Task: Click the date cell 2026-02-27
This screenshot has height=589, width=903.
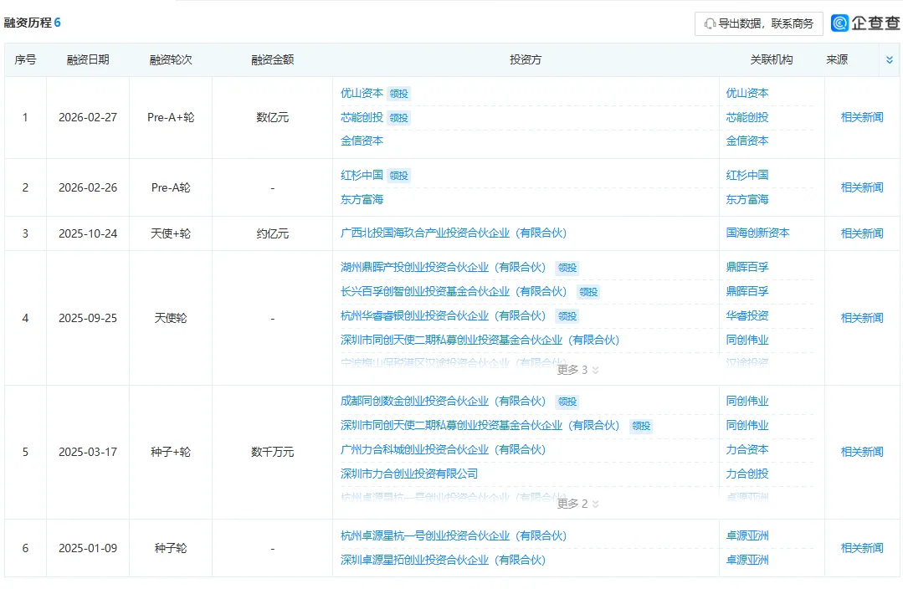Action: click(88, 117)
